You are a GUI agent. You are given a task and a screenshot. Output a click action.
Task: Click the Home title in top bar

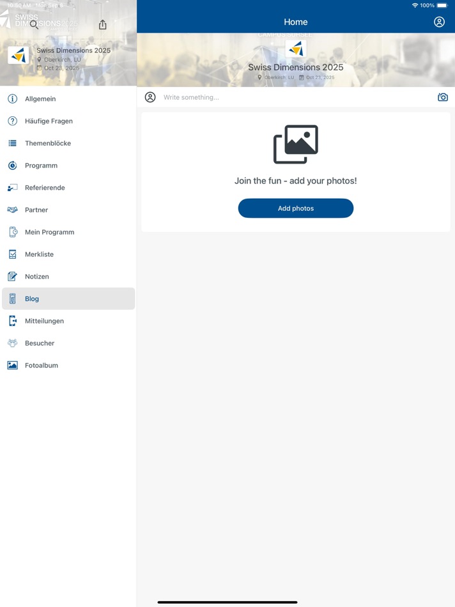coord(295,22)
